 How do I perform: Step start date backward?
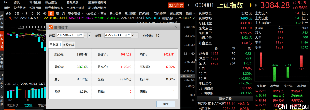point(86,36)
